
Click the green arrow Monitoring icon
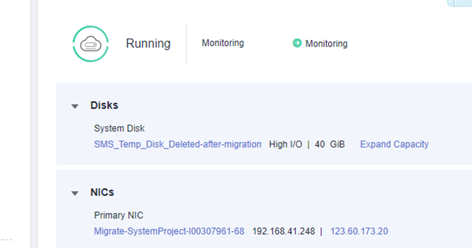click(x=297, y=43)
